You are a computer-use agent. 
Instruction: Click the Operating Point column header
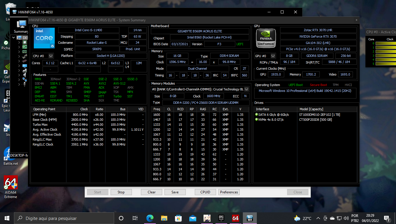[49, 109]
